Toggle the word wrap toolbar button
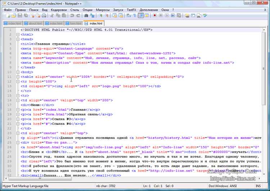 pyautogui.click(x=129, y=16)
